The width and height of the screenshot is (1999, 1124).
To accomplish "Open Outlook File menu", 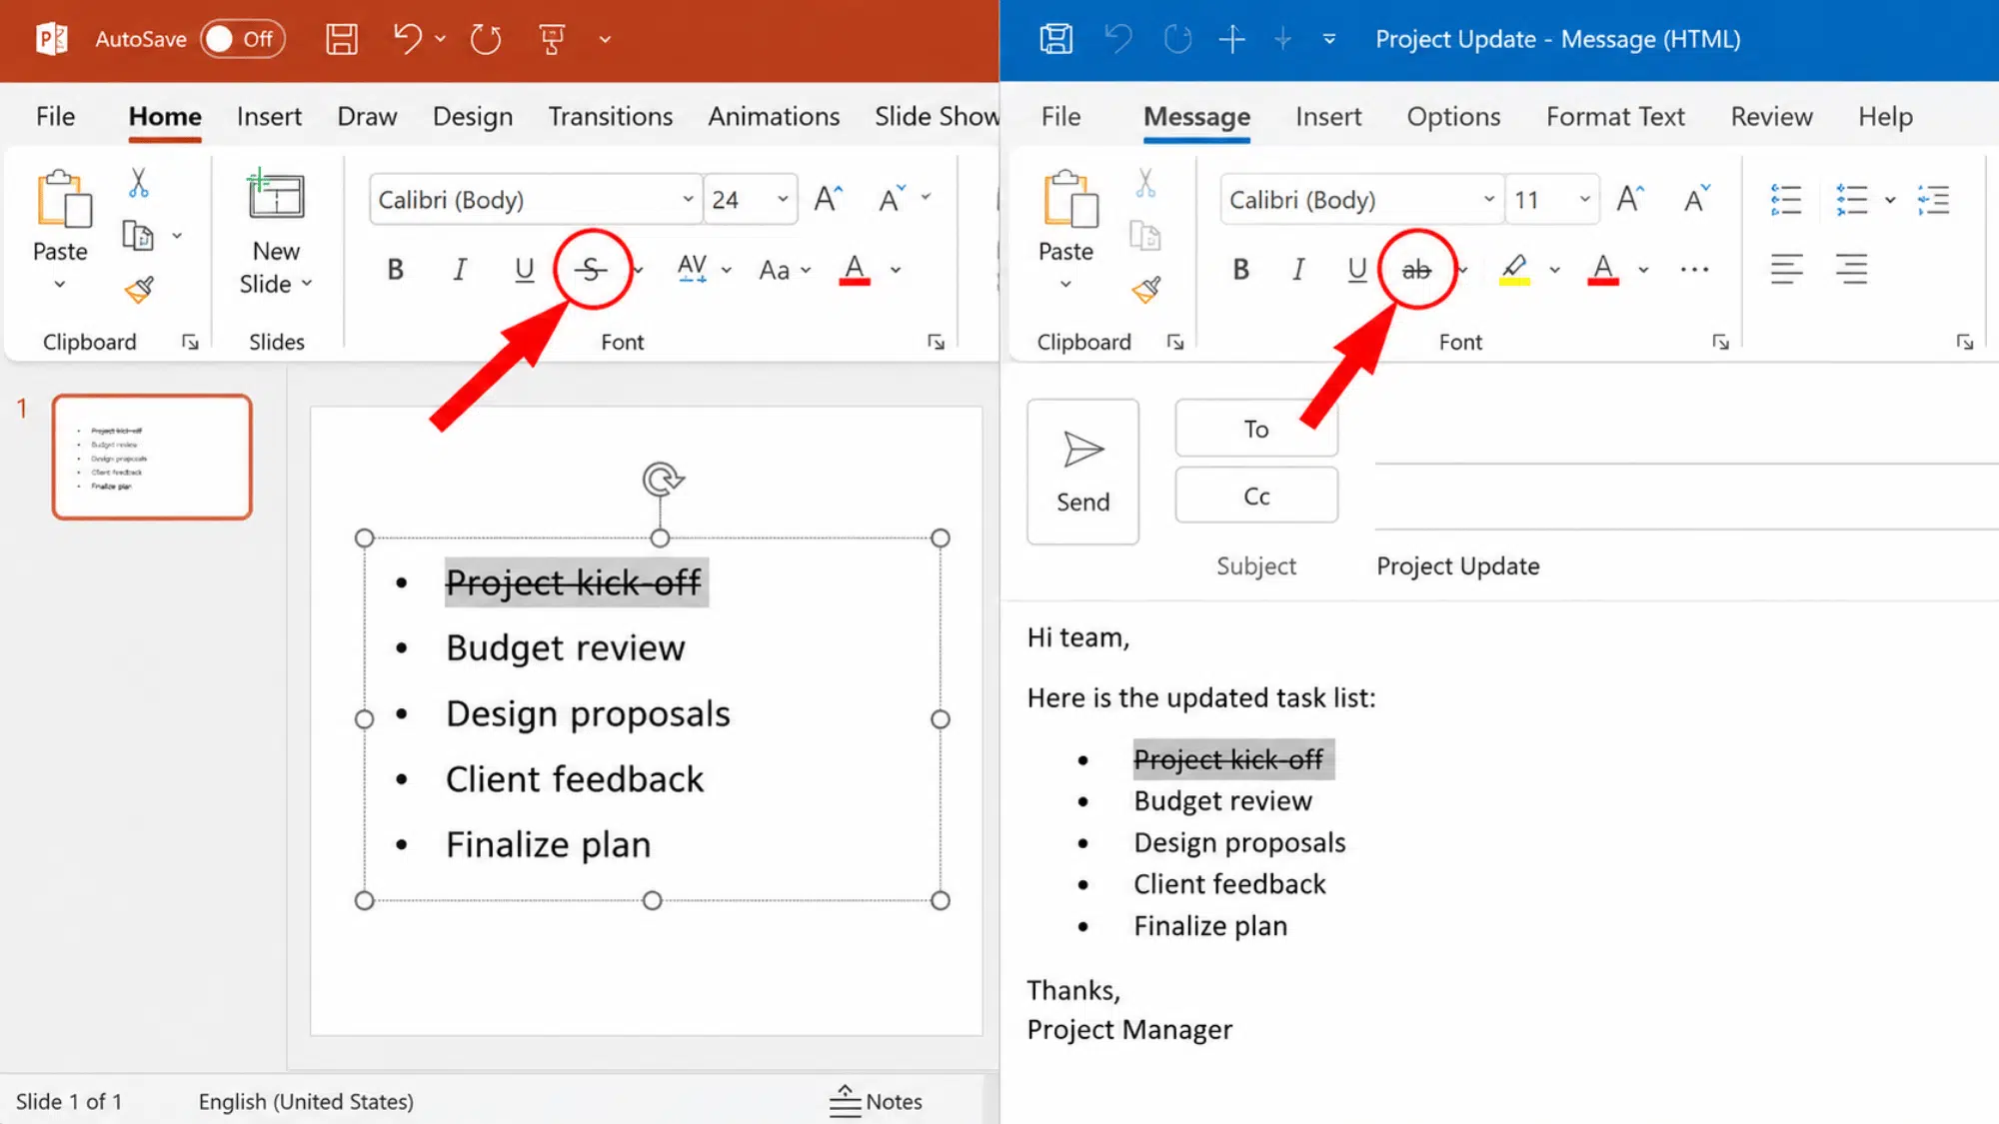I will [x=1060, y=116].
